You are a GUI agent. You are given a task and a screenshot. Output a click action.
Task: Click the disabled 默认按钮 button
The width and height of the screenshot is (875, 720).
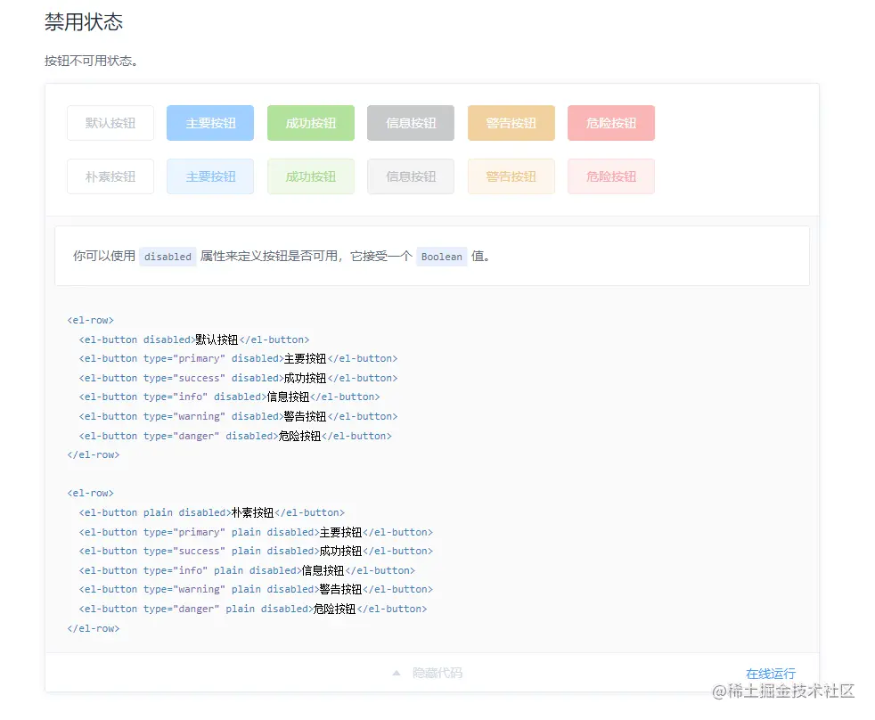[x=110, y=123]
